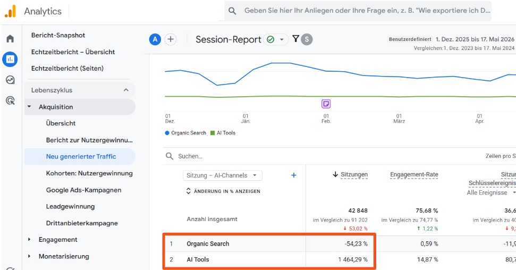Open the 'Sitzung – AI-Channels' dimension dropdown
The width and height of the screenshot is (516, 270).
[223, 175]
